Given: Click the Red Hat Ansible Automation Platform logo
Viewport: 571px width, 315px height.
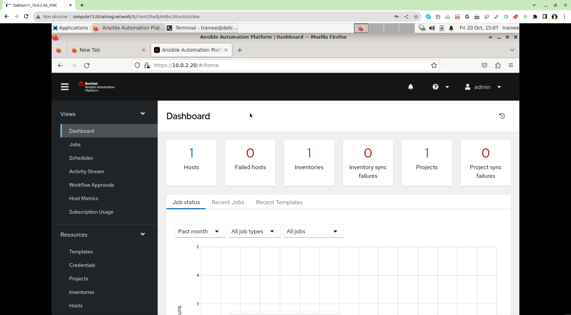Looking at the screenshot, I should click(x=96, y=87).
